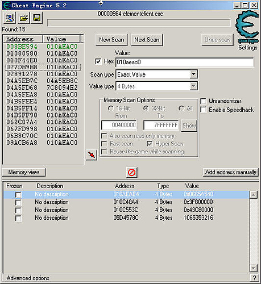Image resolution: width=261 pixels, height=284 pixels.
Task: Open Advanced options at the bottom
Action: [28, 278]
